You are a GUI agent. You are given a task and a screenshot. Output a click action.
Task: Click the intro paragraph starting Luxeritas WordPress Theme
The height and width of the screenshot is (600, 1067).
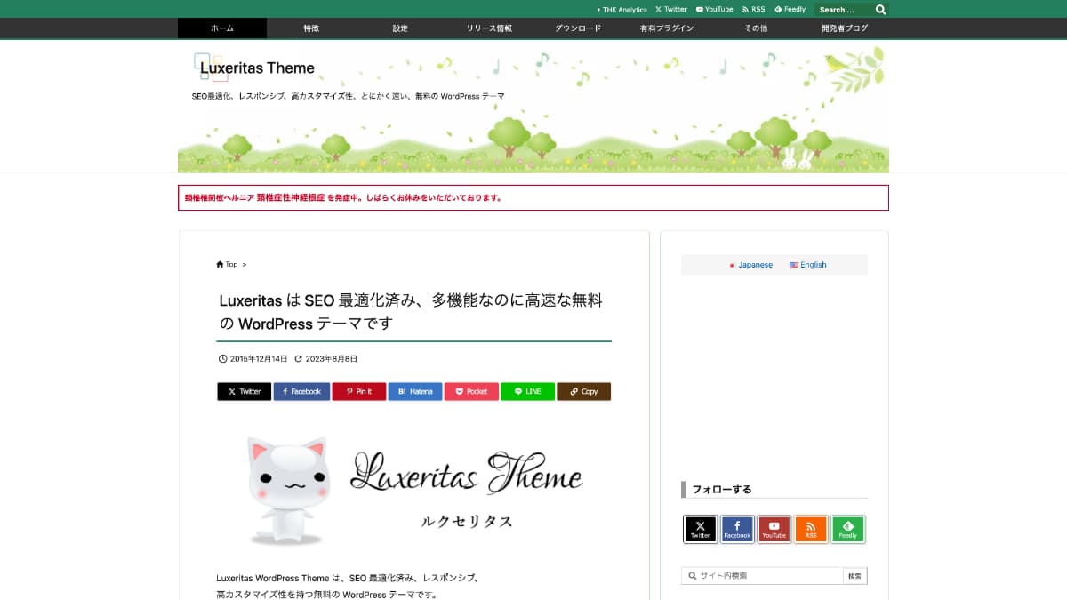pos(348,586)
